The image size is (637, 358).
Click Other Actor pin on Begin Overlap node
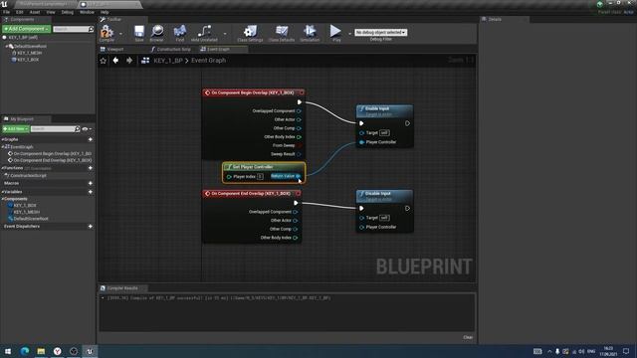coord(299,119)
